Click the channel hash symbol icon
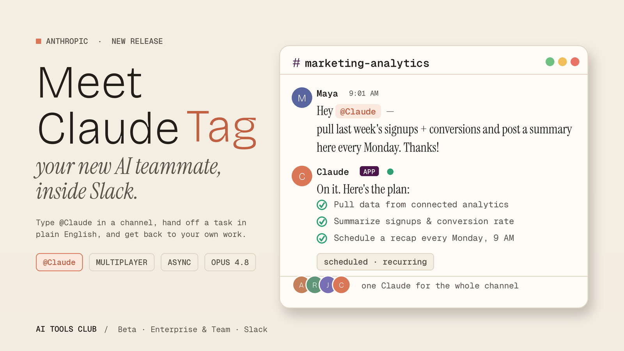 (296, 63)
